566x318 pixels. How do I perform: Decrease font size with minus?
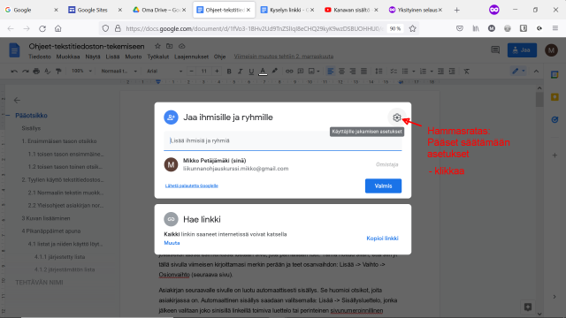click(192, 71)
